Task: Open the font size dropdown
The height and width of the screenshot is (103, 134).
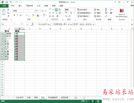Action: click(40, 11)
